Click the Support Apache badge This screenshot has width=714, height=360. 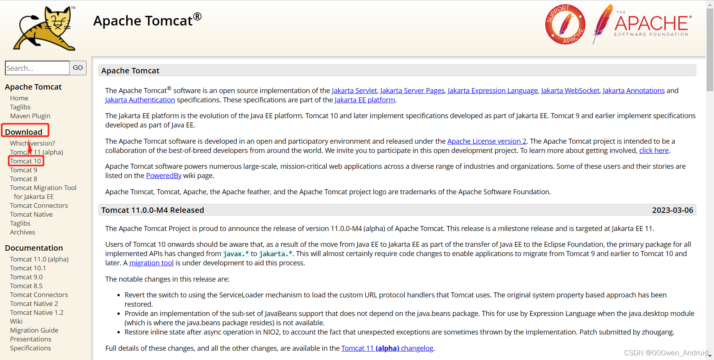click(x=565, y=24)
